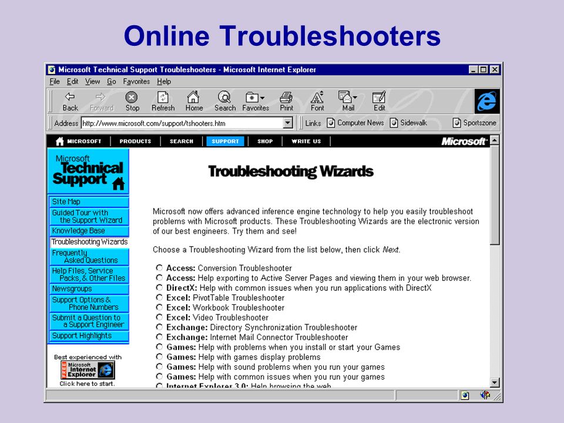Viewport: 564px width, 423px height.
Task: Open Frequently Asked Questions sidebar link
Action: [x=89, y=257]
